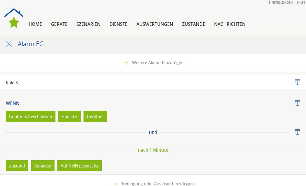The height and width of the screenshot is (186, 306).
Task: Remove the 'und' connector with its trash icon
Action: pyautogui.click(x=297, y=132)
